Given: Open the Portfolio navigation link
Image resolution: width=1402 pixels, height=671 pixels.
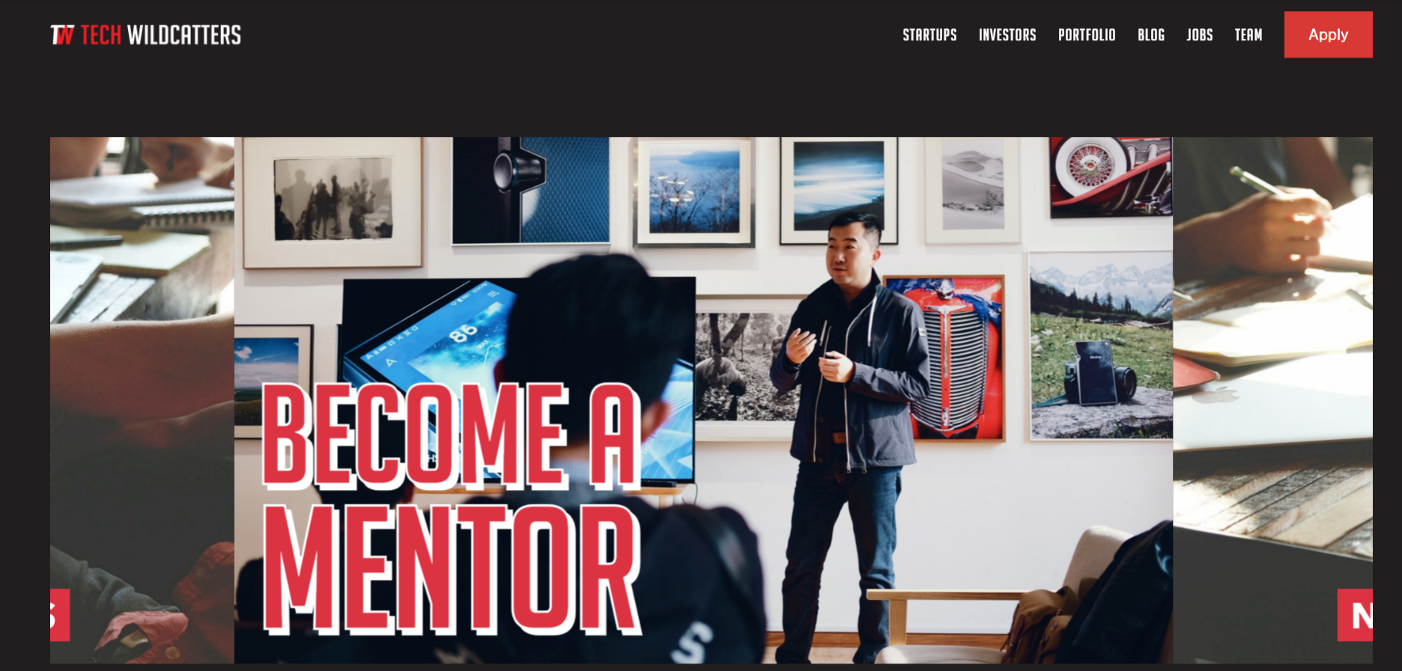Looking at the screenshot, I should pyautogui.click(x=1087, y=35).
